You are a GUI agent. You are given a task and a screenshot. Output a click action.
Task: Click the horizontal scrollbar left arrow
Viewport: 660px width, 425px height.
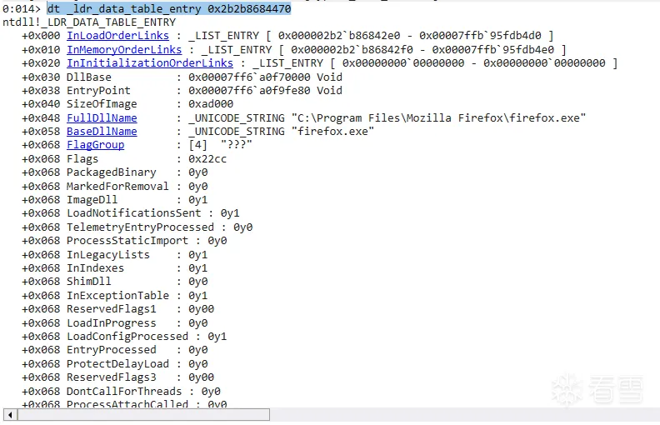pos(9,414)
